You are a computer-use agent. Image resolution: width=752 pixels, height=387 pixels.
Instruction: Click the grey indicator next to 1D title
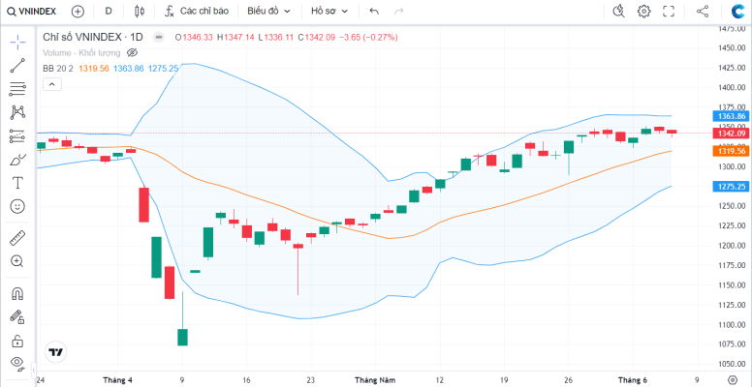click(x=159, y=37)
